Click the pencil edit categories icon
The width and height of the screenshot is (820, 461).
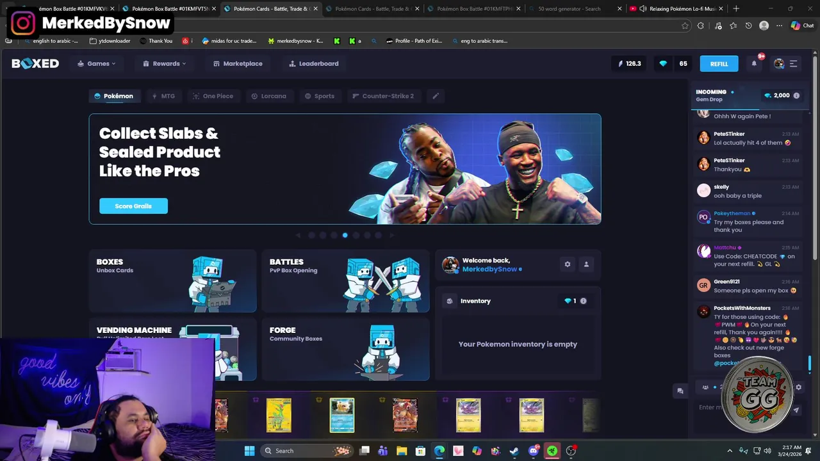436,96
